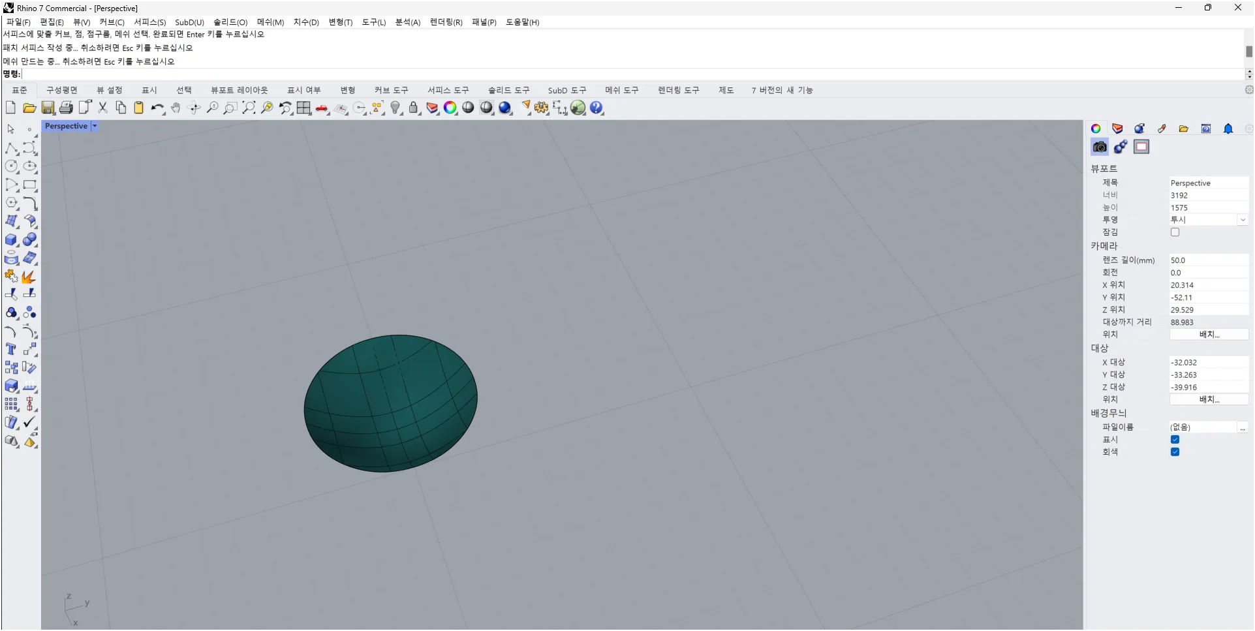
Task: Click the checkmark Check objects icon
Action: tap(29, 422)
